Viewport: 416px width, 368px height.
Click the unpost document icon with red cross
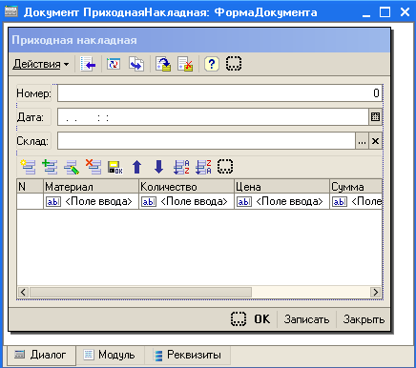pyautogui.click(x=185, y=64)
